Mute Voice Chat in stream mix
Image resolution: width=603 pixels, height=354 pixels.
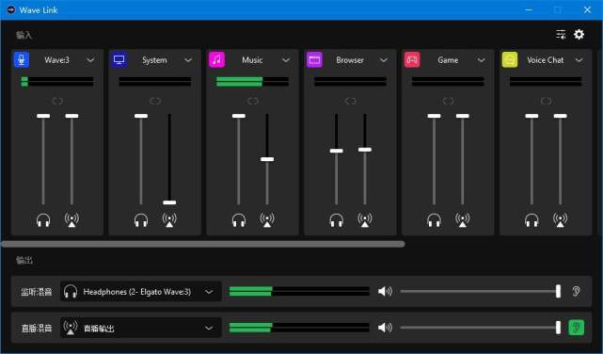click(560, 220)
